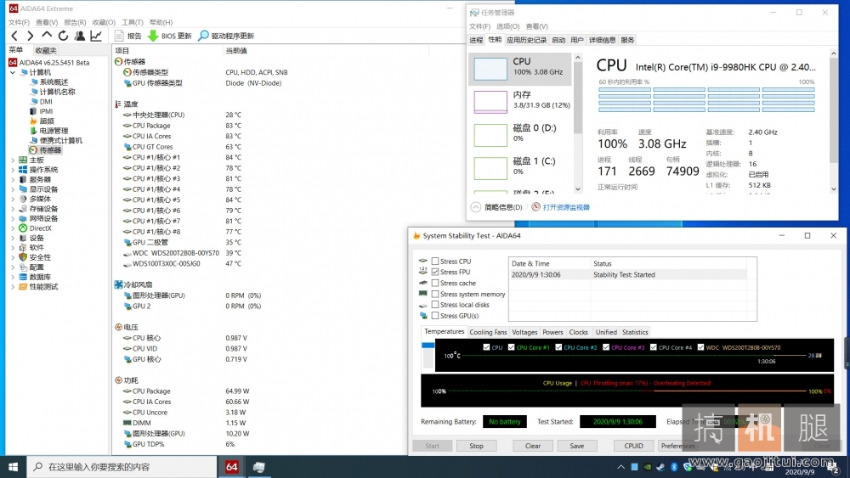Image resolution: width=850 pixels, height=478 pixels.
Task: Switch to the 收藏夹 tab in AIDA64
Action: click(x=46, y=50)
